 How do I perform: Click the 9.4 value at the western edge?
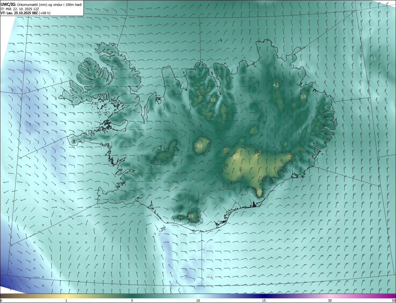(x=6, y=168)
